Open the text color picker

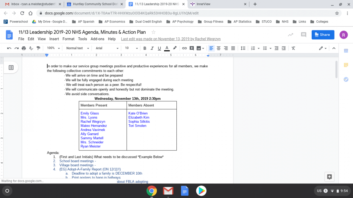point(167,48)
